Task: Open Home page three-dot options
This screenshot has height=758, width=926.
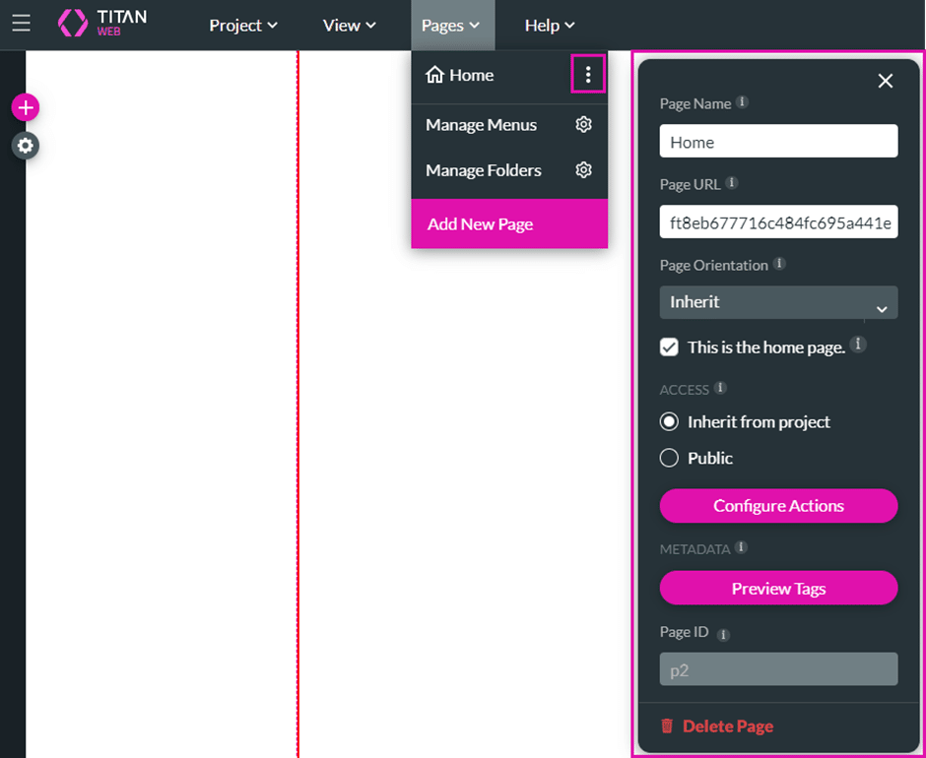Action: (x=588, y=75)
